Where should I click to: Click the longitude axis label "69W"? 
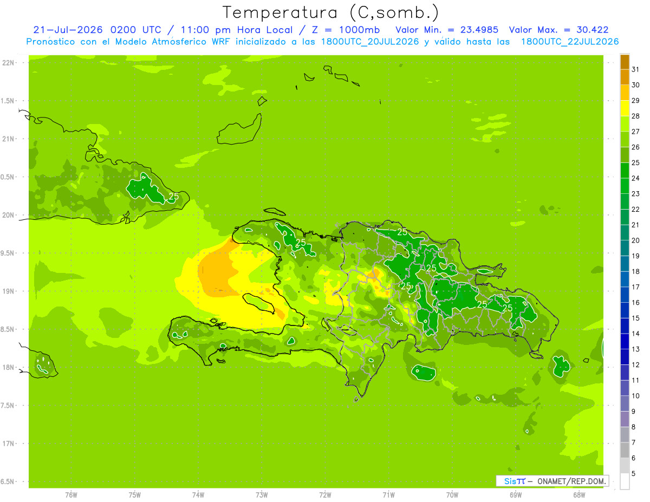point(516,495)
